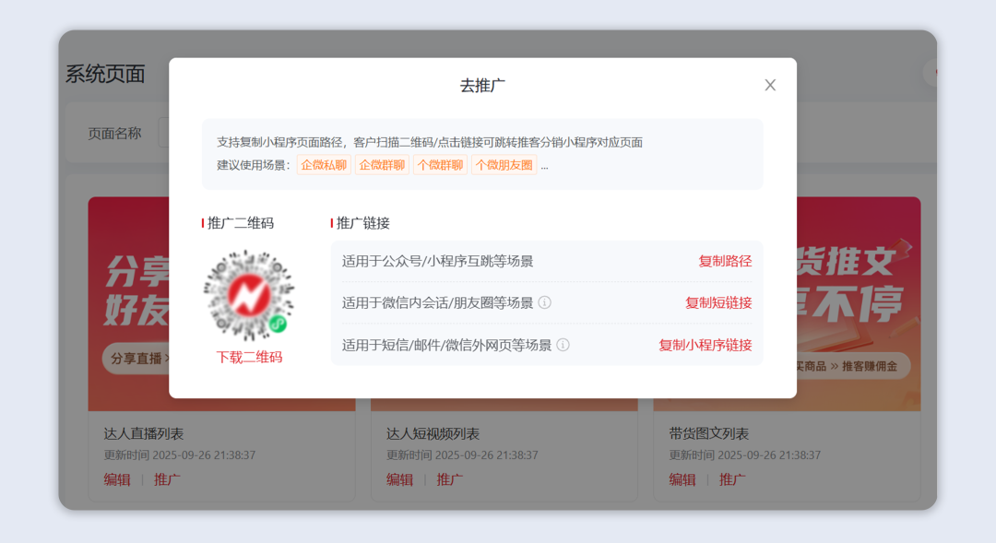Close the 去推广 dialog
The image size is (996, 543).
[x=770, y=85]
